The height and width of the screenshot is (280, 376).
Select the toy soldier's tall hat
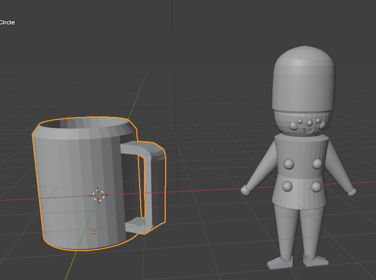pyautogui.click(x=304, y=79)
